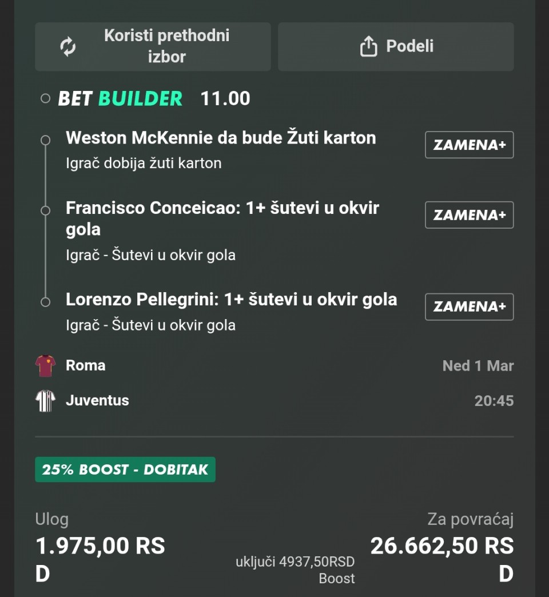Click the share upload icon
Image resolution: width=549 pixels, height=597 pixels.
coord(369,47)
